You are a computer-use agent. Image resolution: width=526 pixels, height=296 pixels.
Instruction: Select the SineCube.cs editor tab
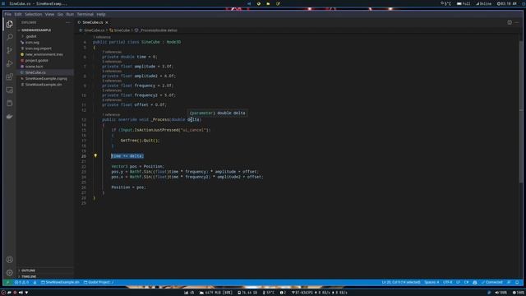93,22
